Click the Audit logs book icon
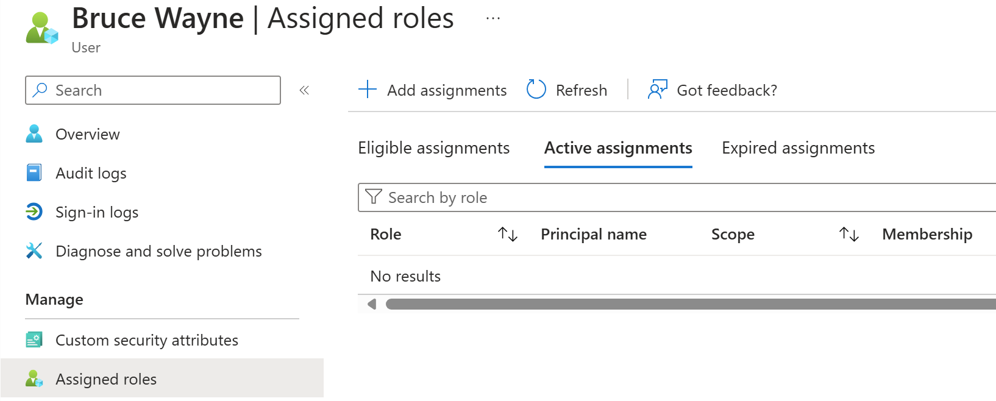The image size is (996, 401). (34, 173)
